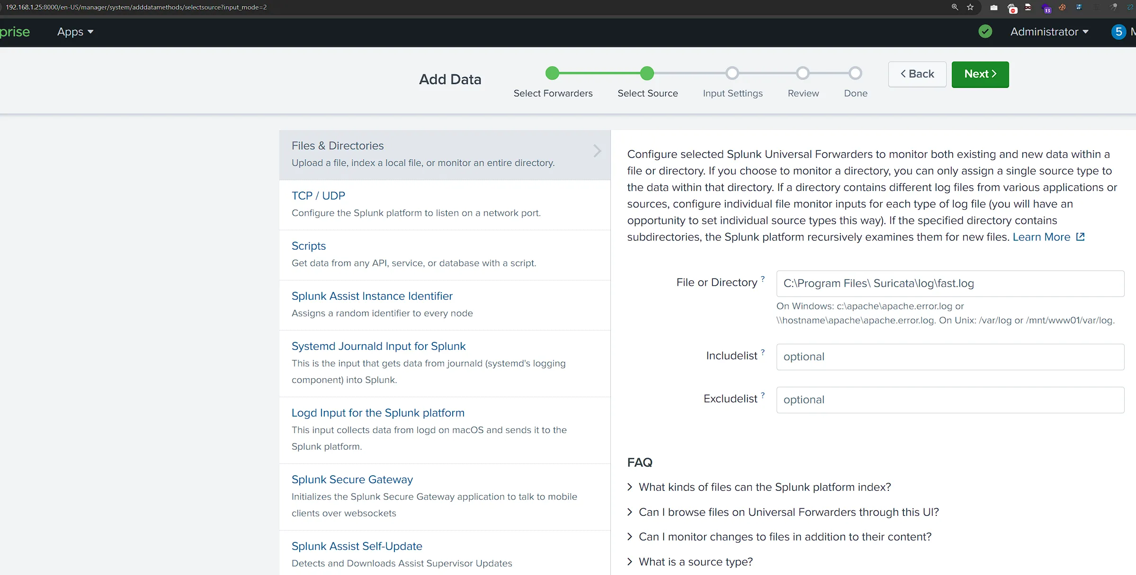Viewport: 1136px width, 575px height.
Task: Click the blue messages count badge
Action: click(x=1118, y=32)
